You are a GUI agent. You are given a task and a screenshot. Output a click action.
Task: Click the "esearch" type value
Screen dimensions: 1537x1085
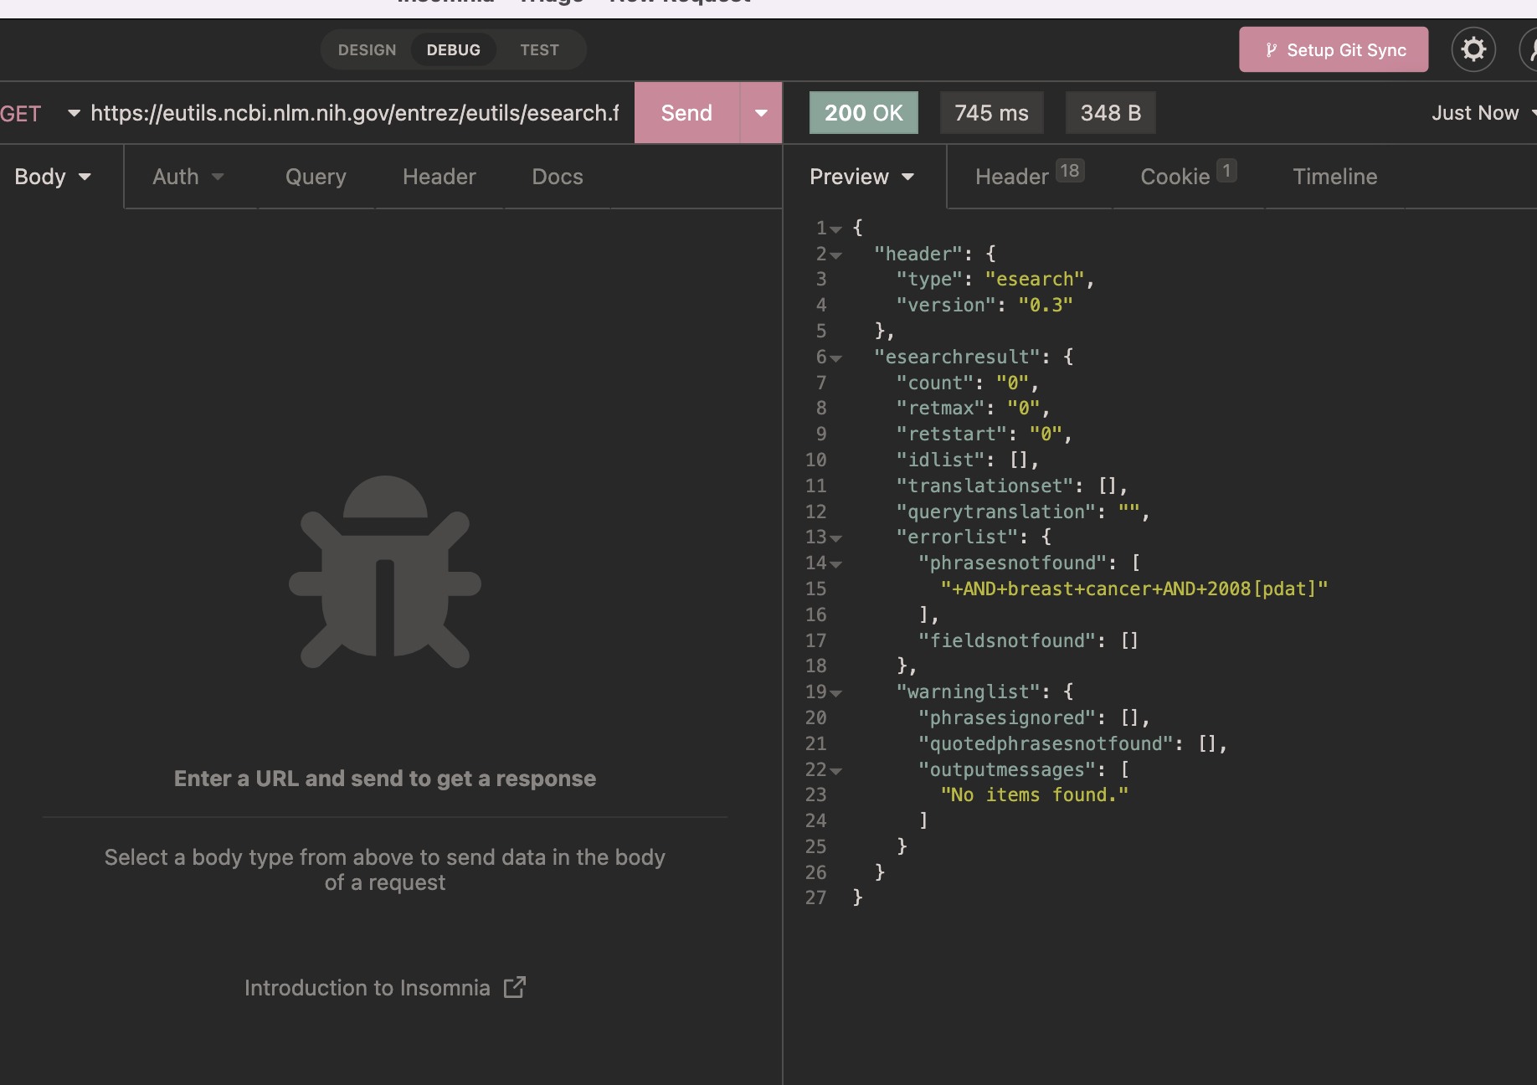click(x=1035, y=280)
